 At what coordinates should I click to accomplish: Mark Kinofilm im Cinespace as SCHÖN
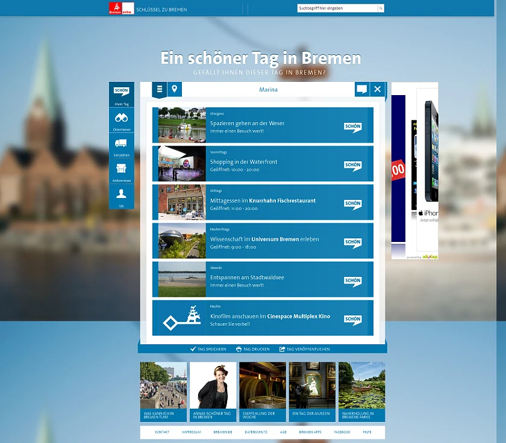[352, 320]
